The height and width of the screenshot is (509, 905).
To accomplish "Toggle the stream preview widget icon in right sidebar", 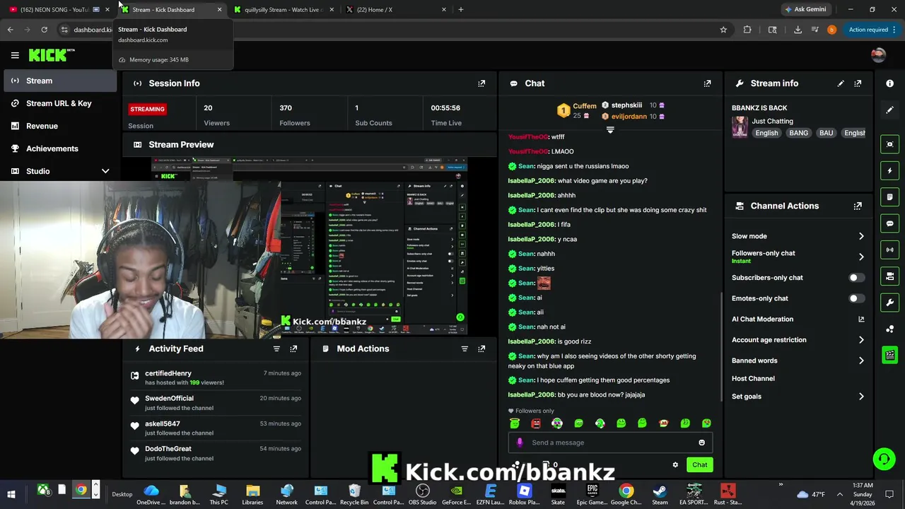I will [889, 144].
